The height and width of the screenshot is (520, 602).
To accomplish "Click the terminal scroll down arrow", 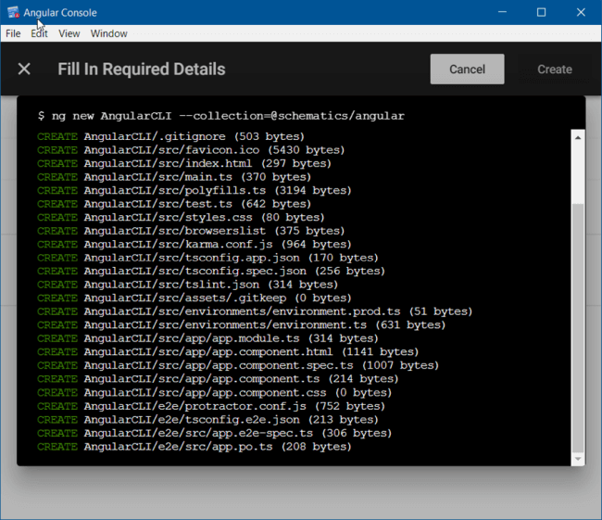I will coord(578,458).
